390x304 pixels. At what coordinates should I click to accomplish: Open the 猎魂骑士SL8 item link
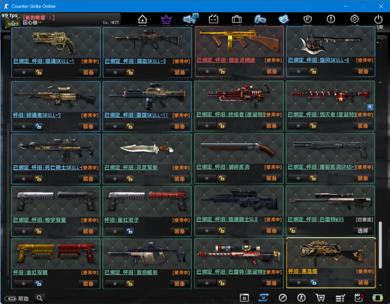point(227,220)
